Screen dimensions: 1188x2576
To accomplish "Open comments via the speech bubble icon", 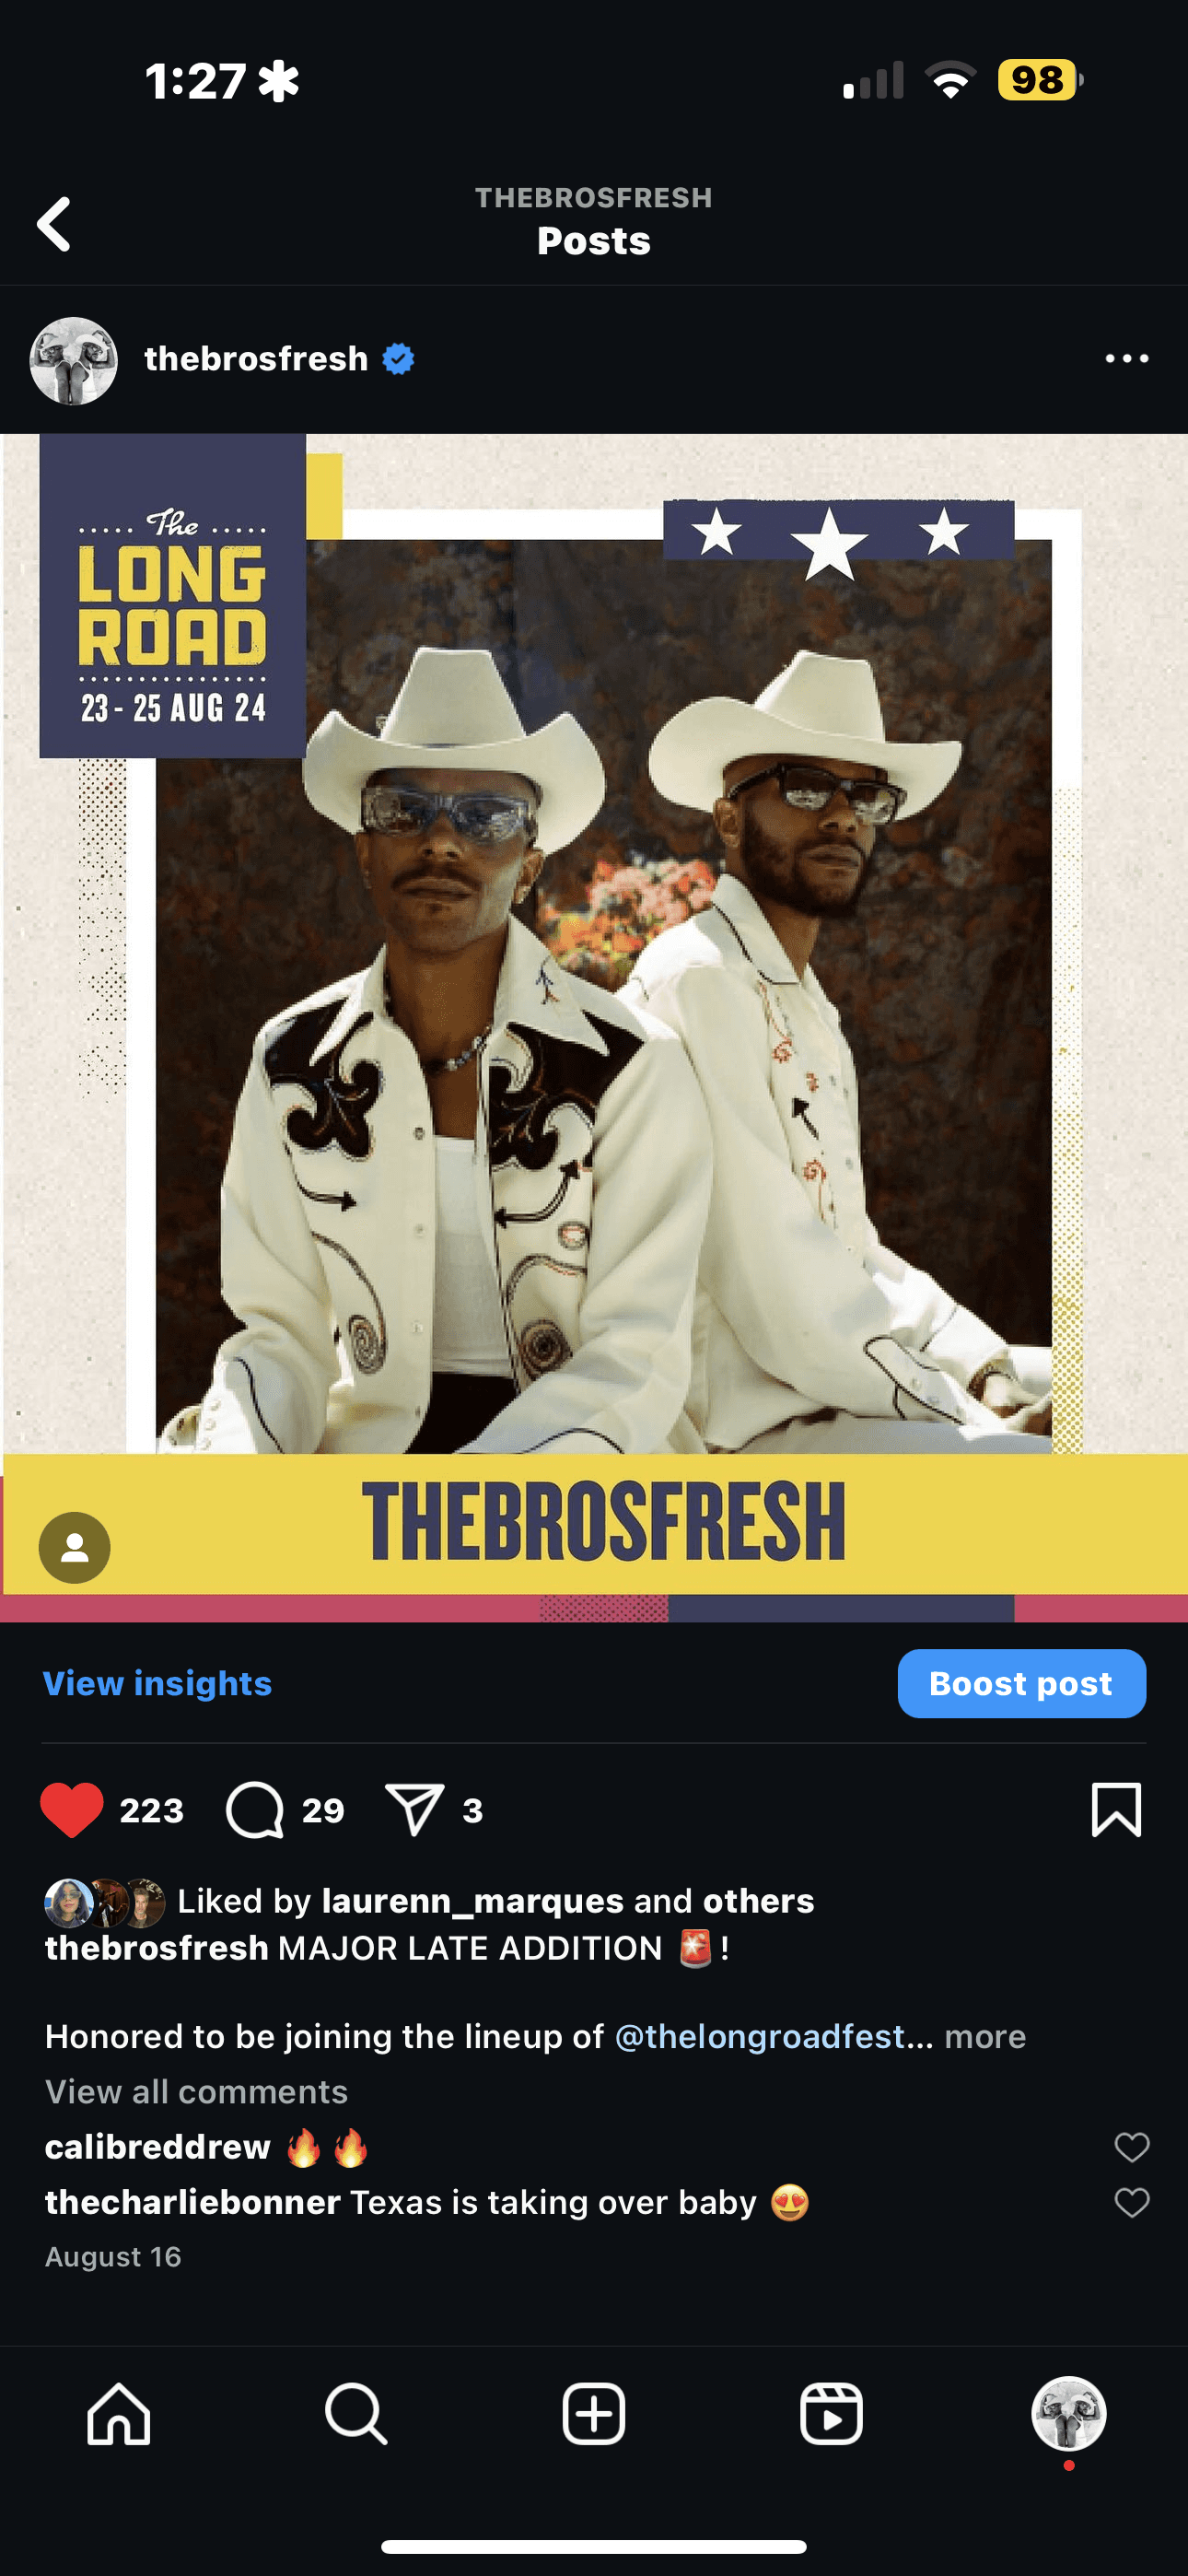I will point(255,1810).
